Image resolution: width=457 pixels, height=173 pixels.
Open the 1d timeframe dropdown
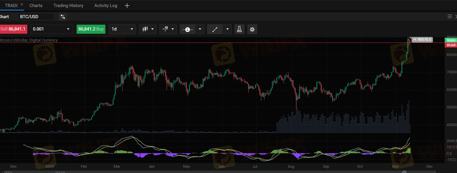(x=131, y=29)
